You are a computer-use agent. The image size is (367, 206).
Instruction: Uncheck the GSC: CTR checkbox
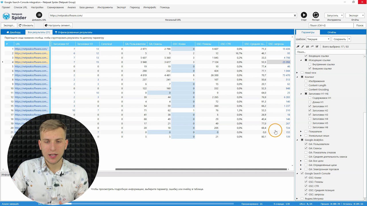pos(306,186)
